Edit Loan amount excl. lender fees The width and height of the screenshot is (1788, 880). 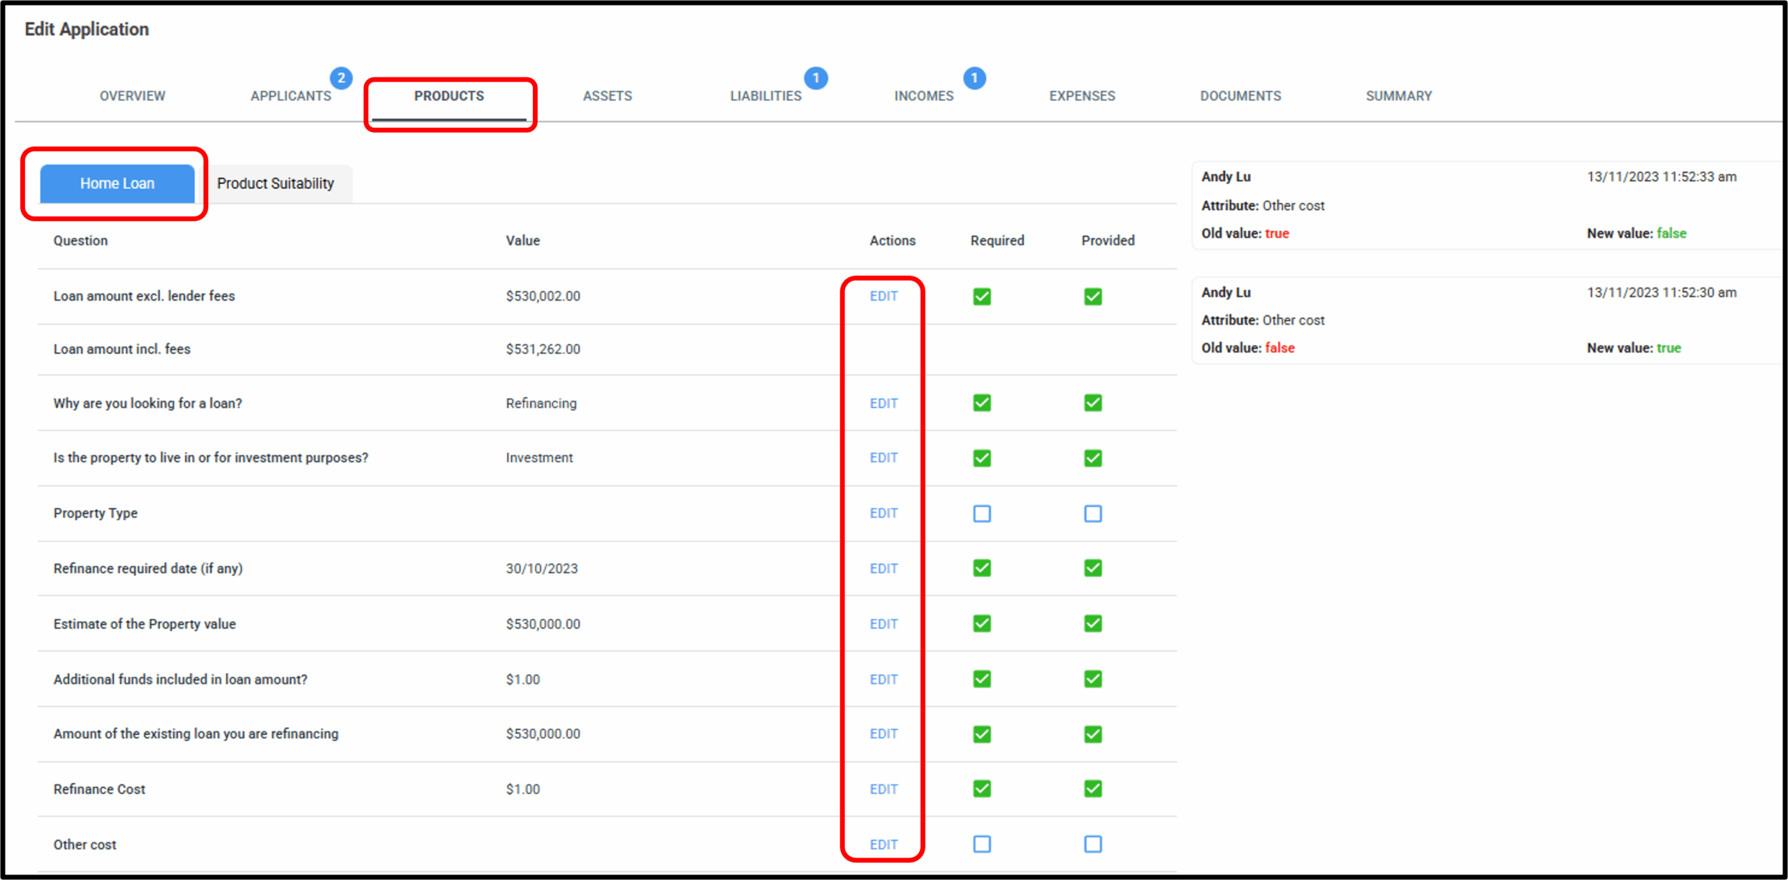(x=883, y=297)
